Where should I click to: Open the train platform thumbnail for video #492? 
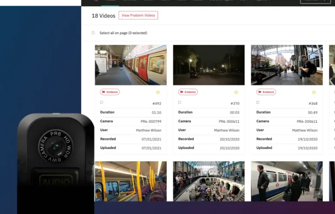[x=131, y=65]
